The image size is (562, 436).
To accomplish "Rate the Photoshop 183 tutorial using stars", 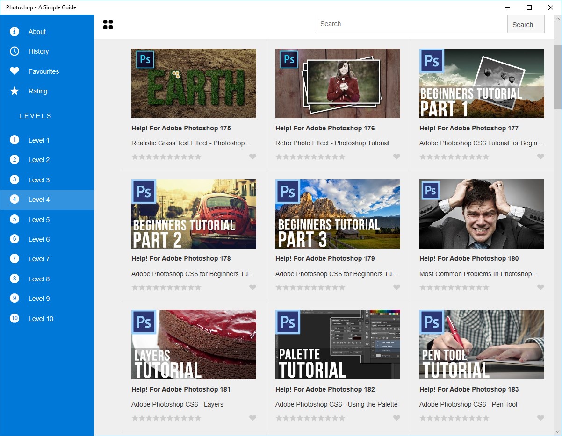I will click(454, 418).
